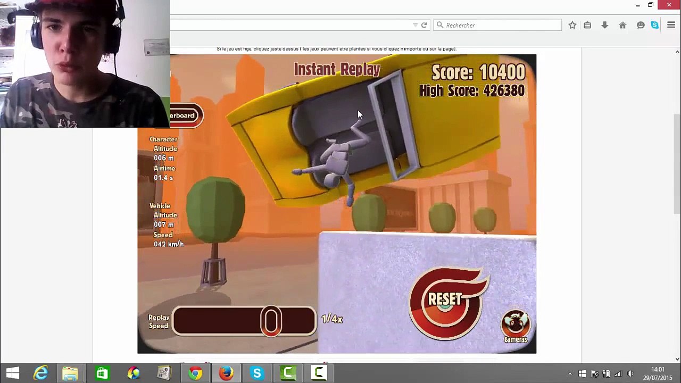Open the address bar history dropdown
The height and width of the screenshot is (383, 681).
pos(416,25)
